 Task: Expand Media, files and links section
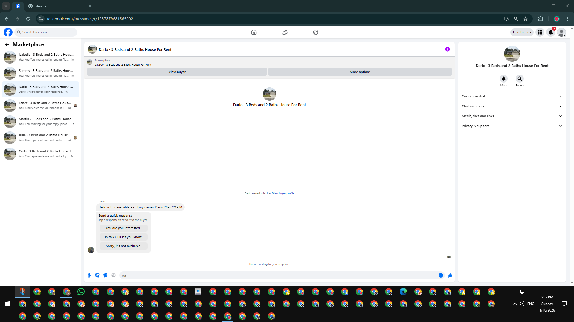tap(512, 116)
